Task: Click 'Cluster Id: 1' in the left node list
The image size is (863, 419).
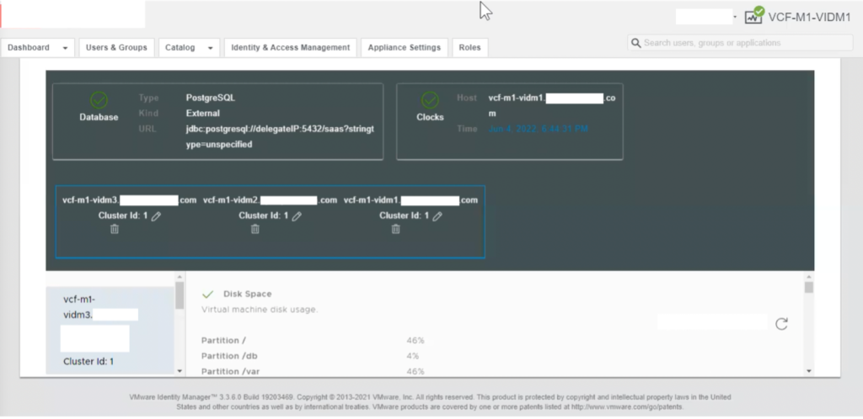Action: point(88,361)
